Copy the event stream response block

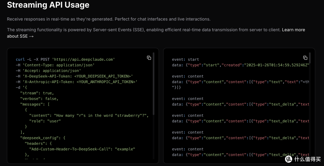(x=305, y=58)
